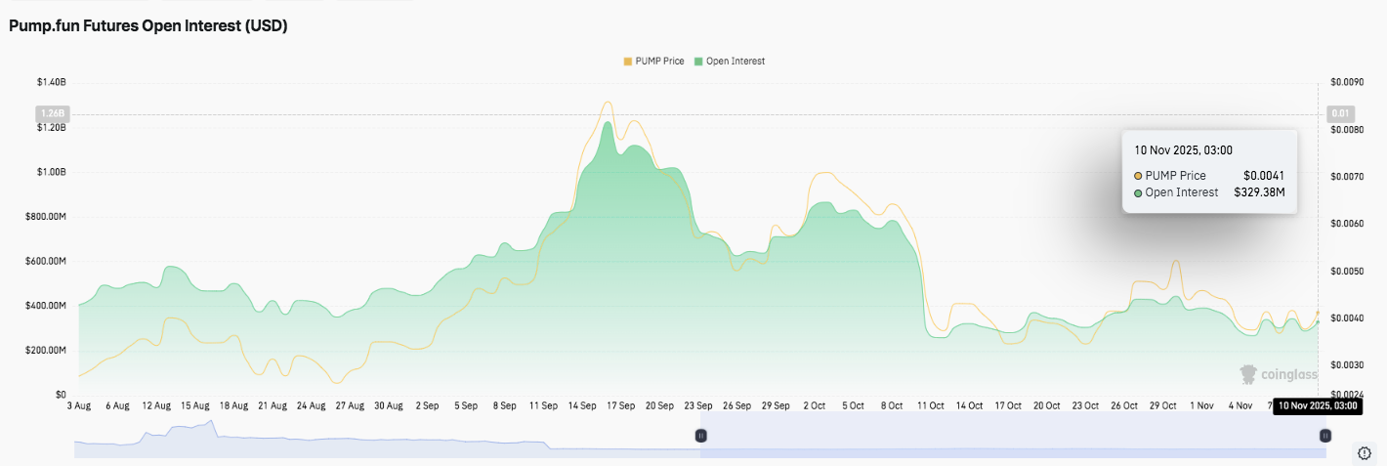This screenshot has height=466, width=1387.
Task: Click the $200.00M left axis label
Action: [x=45, y=351]
